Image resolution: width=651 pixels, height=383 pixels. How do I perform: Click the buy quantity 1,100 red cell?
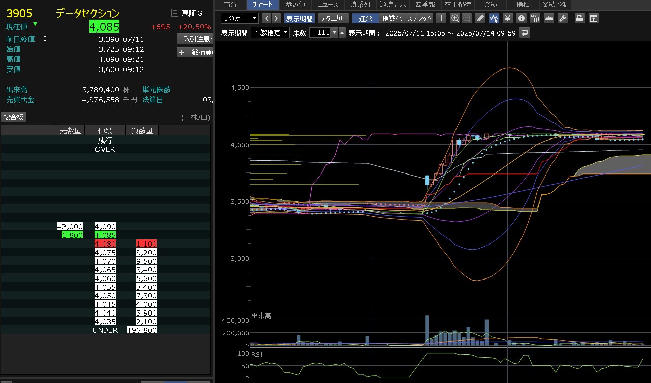[x=146, y=243]
